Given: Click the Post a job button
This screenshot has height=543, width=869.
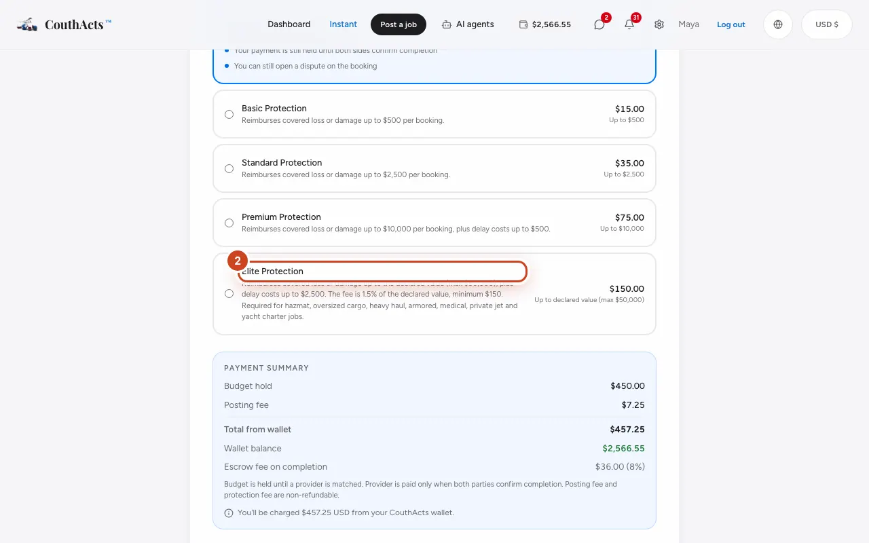Looking at the screenshot, I should tap(399, 24).
